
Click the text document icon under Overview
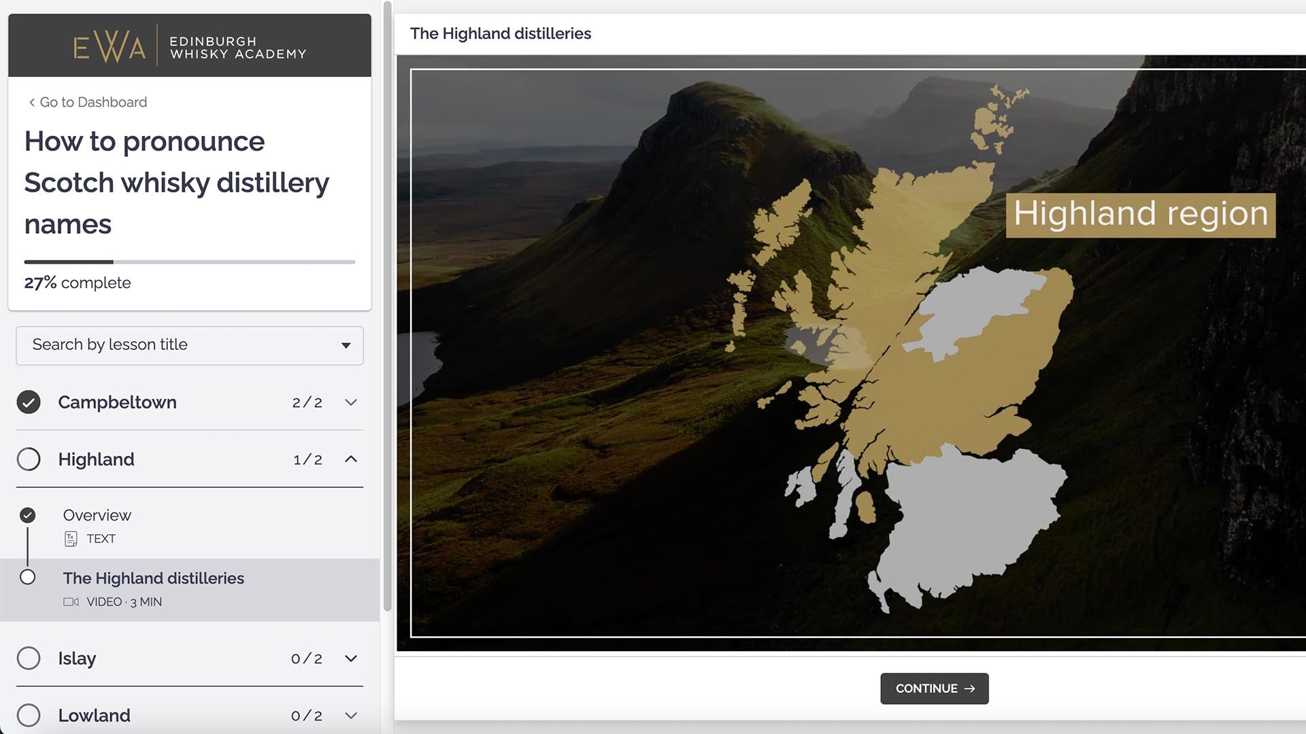click(x=71, y=539)
